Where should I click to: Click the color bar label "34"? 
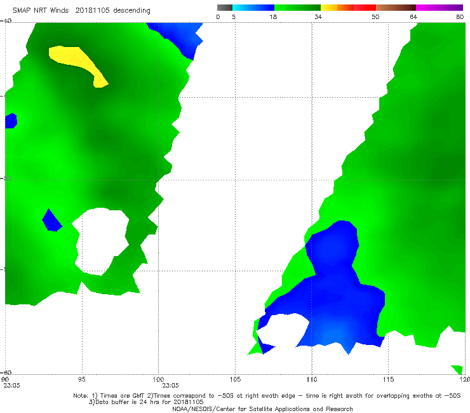pos(318,17)
